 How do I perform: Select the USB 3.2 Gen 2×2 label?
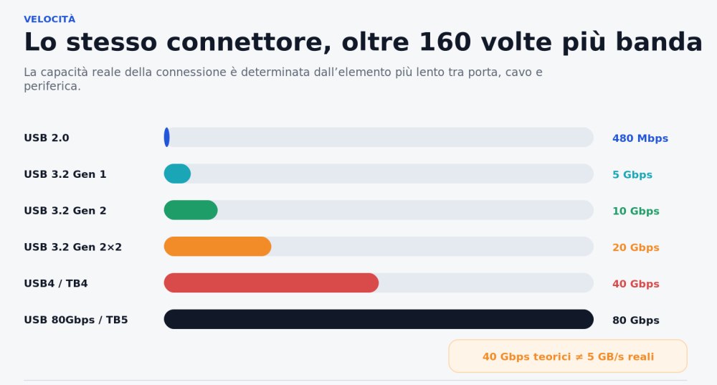point(72,247)
